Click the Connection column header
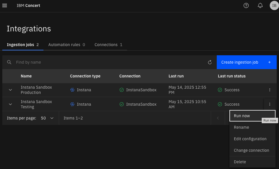 pos(130,76)
